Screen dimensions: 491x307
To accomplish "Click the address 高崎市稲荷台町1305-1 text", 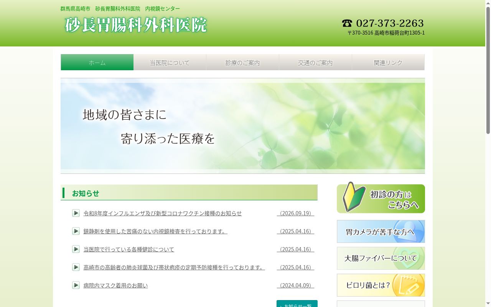I will [x=399, y=33].
